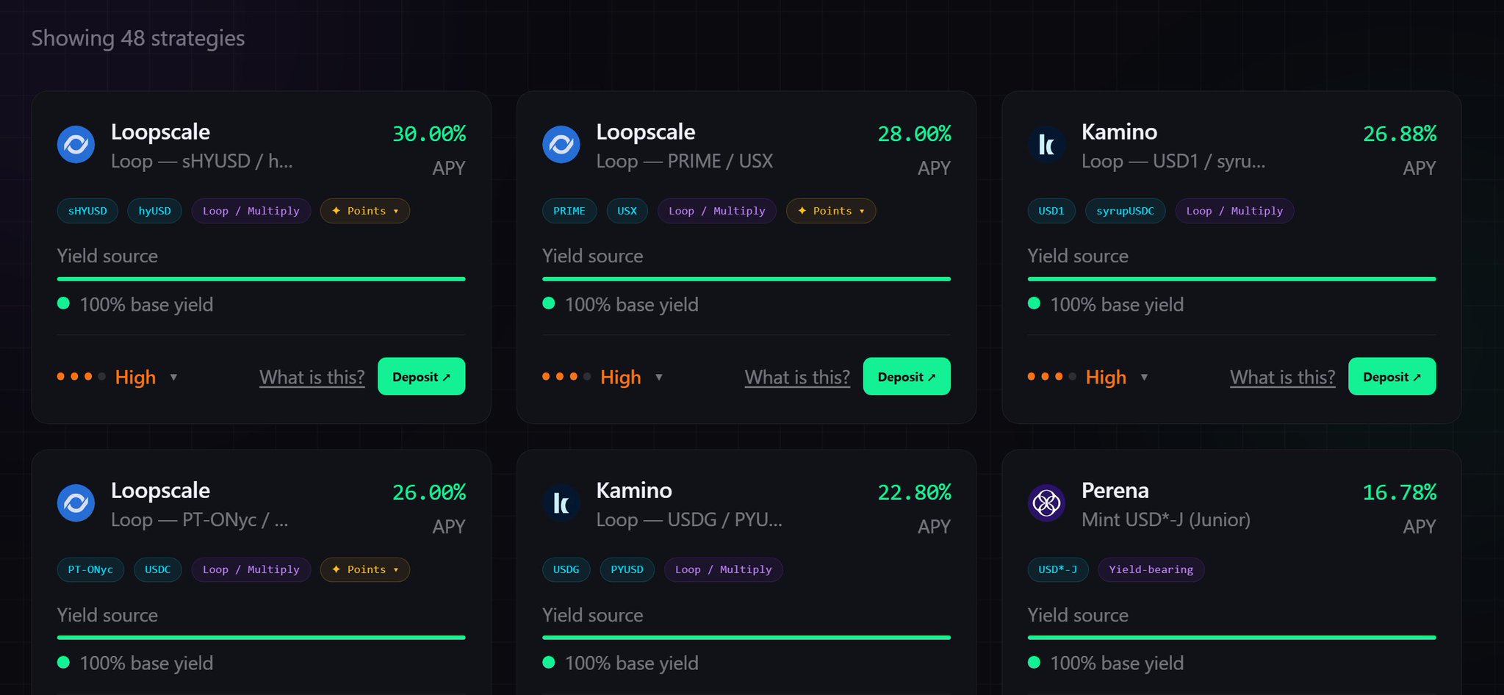Click the Loopscale logo on the PT-ONyc card
Image resolution: width=1504 pixels, height=695 pixels.
click(x=76, y=503)
